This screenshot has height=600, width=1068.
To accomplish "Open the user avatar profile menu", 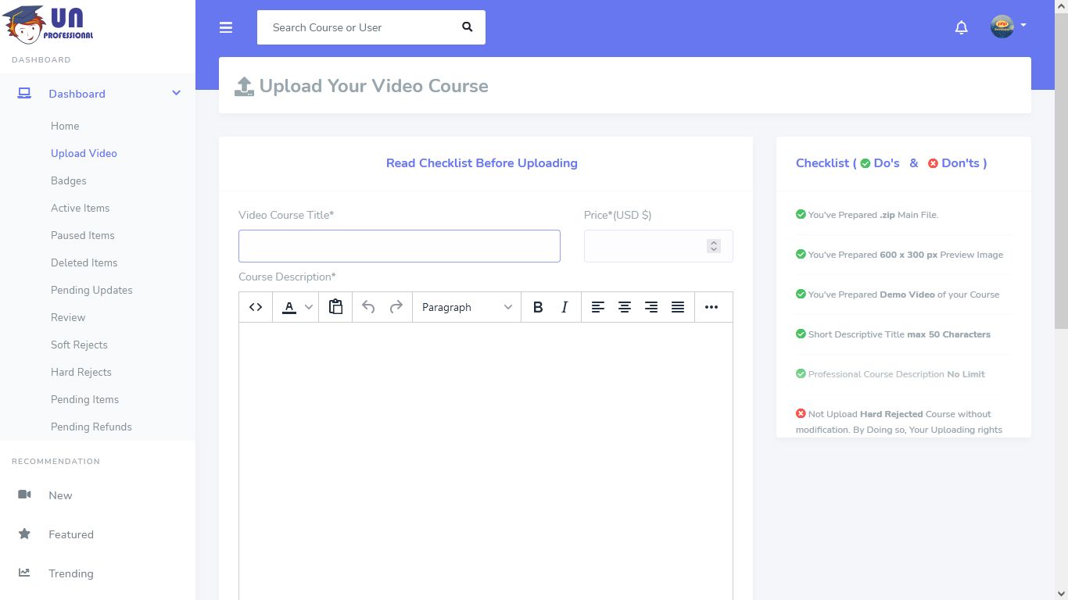I will tap(1008, 27).
